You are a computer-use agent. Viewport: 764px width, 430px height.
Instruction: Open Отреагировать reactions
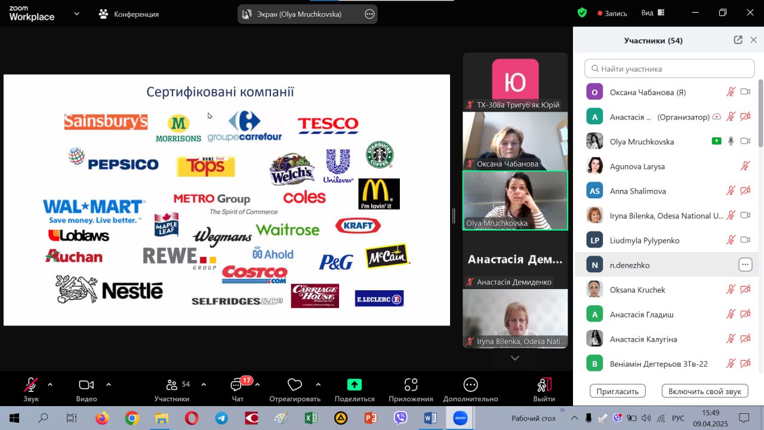pos(295,389)
